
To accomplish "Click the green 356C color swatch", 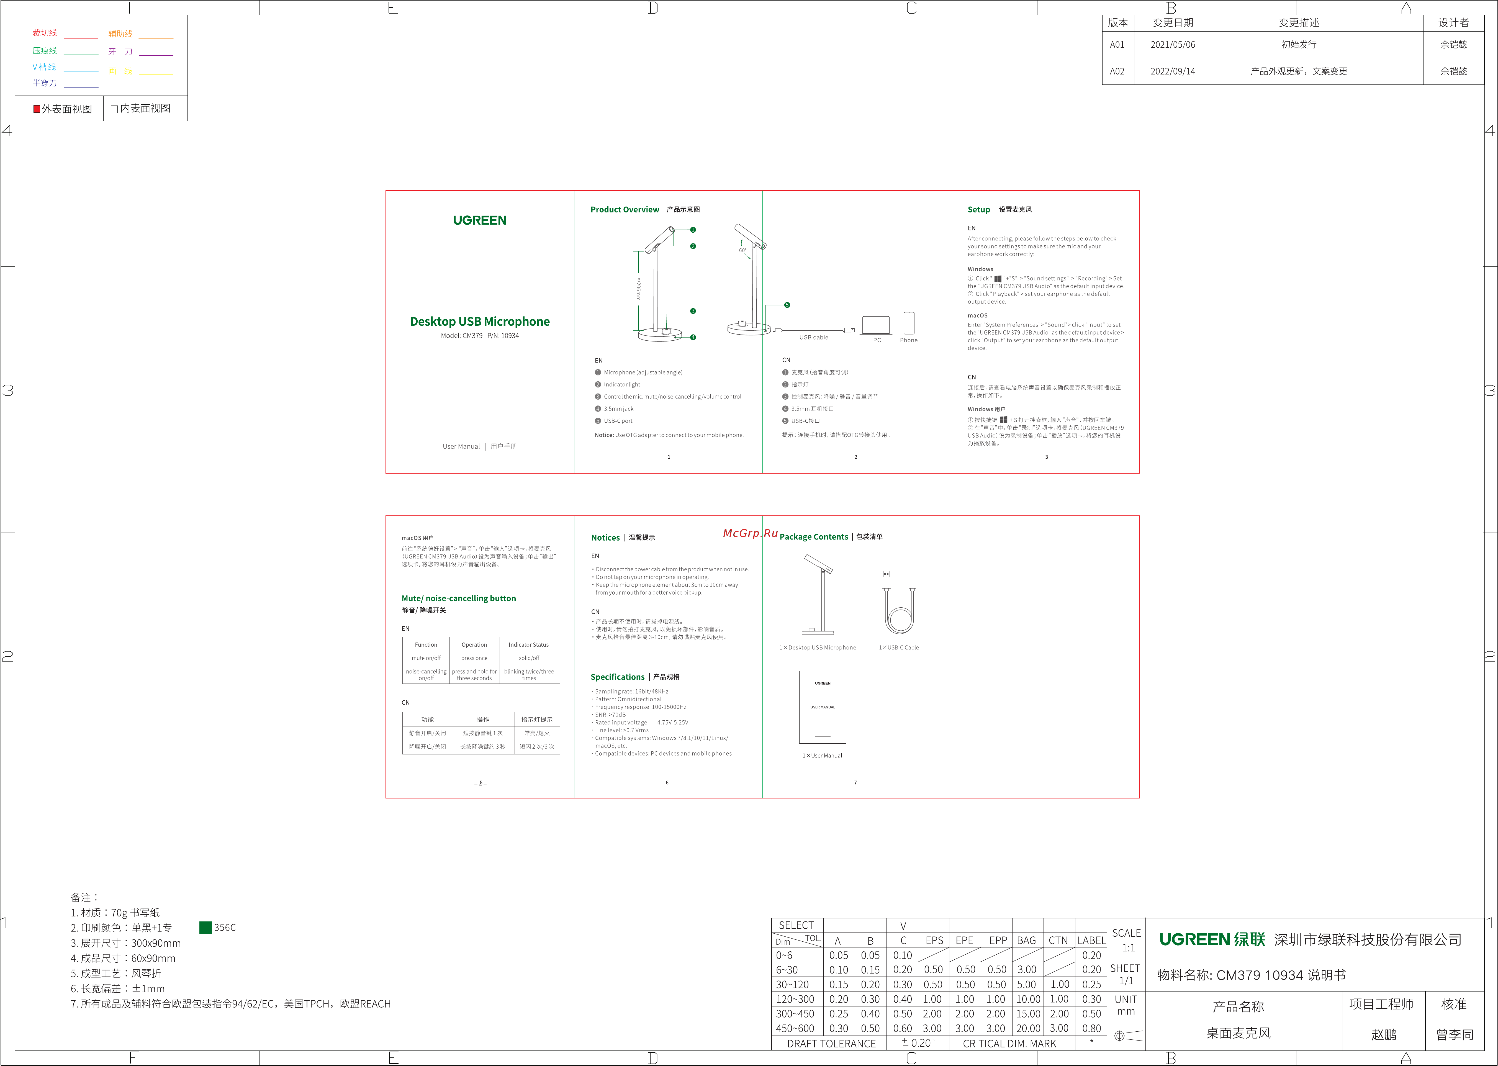I will coord(205,928).
